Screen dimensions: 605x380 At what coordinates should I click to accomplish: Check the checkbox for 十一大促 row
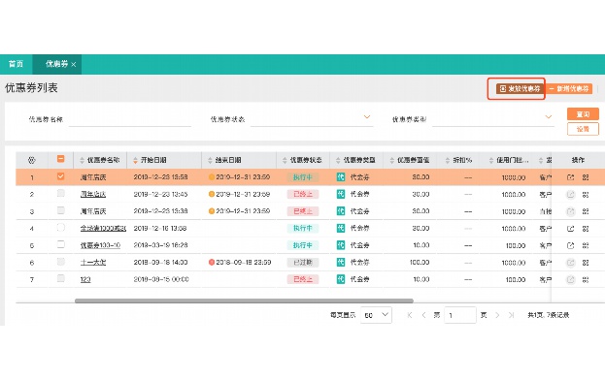point(60,262)
